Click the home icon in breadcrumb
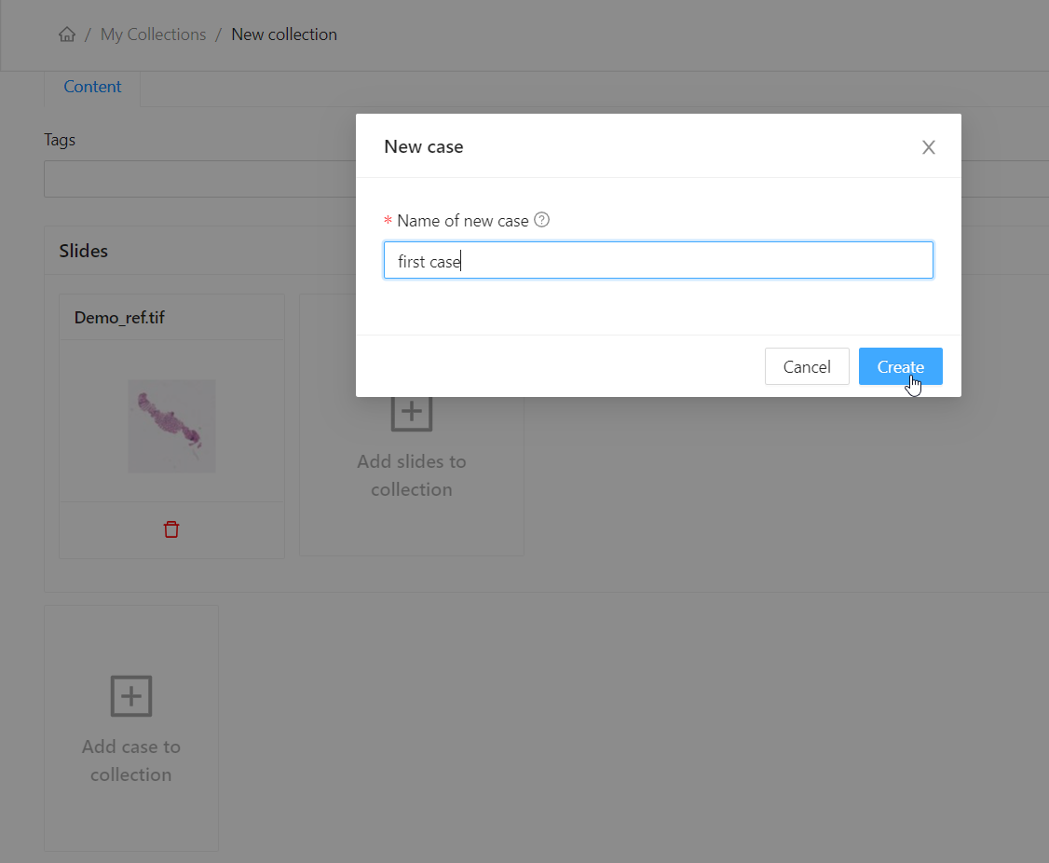Screen dimensions: 1049x863 67,34
